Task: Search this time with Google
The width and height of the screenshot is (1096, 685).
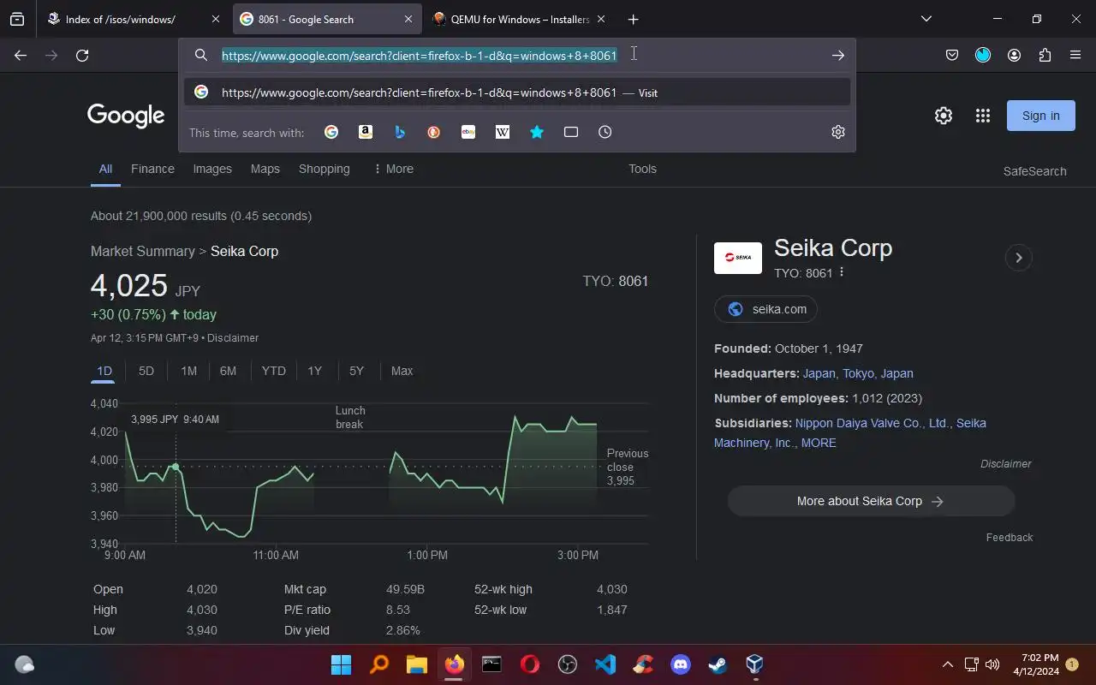Action: coord(331,132)
